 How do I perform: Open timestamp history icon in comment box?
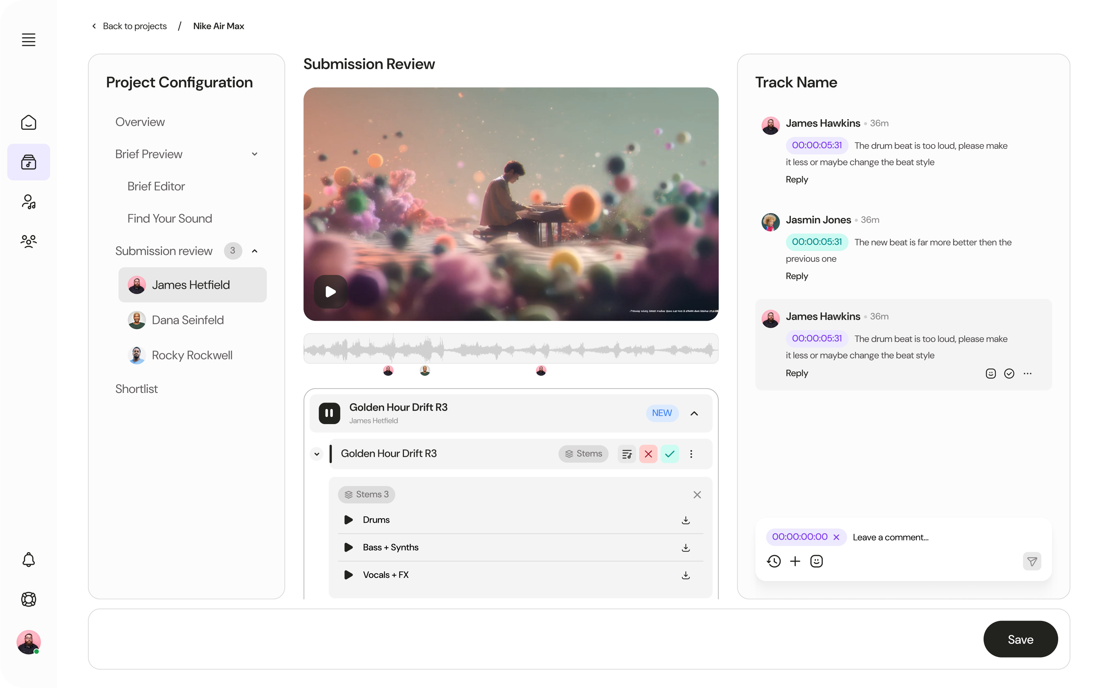[773, 561]
